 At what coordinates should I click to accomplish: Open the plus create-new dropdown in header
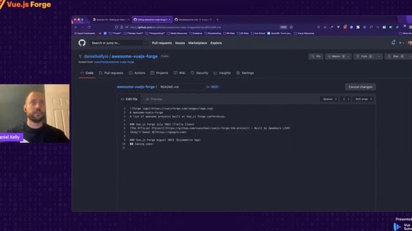tap(401, 43)
